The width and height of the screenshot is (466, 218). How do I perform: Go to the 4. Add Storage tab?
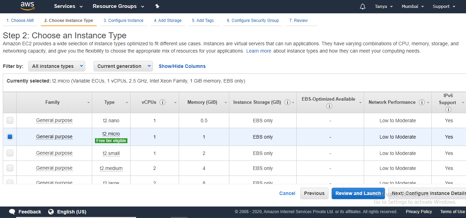(x=168, y=21)
